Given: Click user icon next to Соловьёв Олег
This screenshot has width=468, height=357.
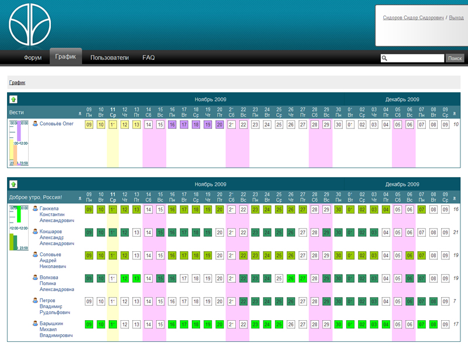Looking at the screenshot, I should pyautogui.click(x=35, y=124).
